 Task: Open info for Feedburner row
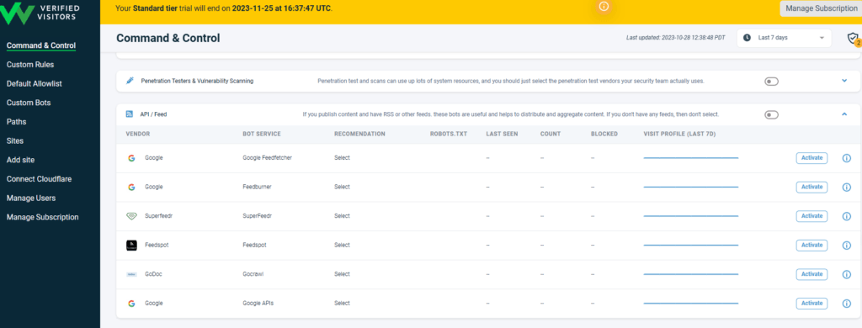pyautogui.click(x=847, y=187)
